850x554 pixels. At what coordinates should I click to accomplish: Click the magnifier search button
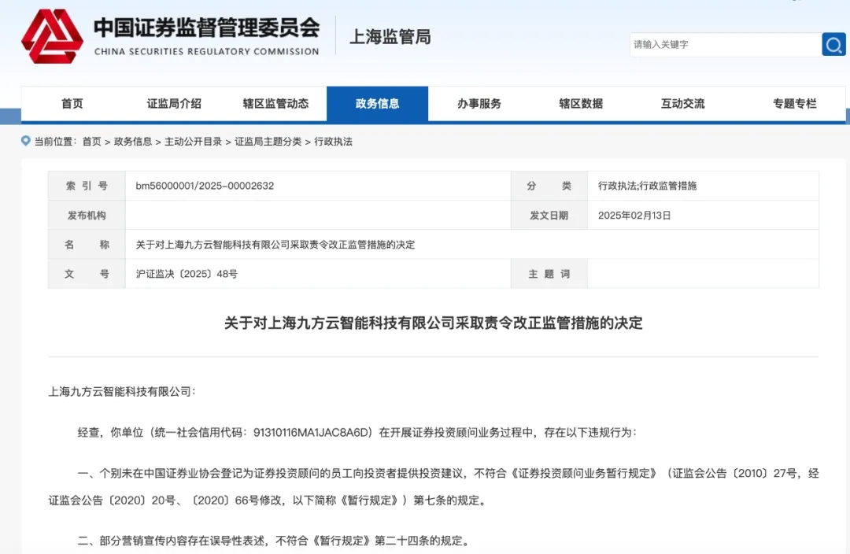pos(833,44)
